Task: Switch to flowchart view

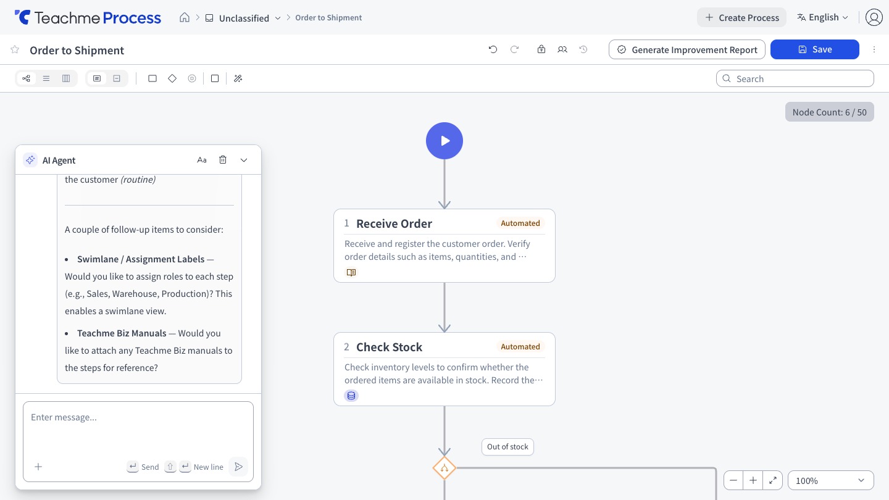Action: tap(26, 78)
